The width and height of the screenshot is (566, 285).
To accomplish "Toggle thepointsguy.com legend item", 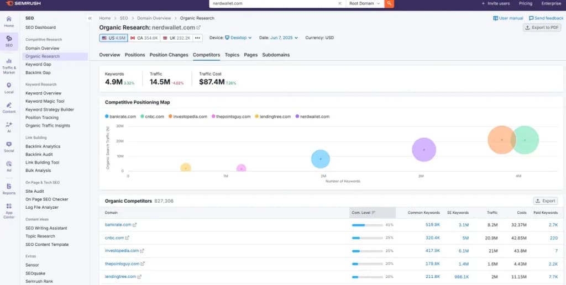I will 231,117.
